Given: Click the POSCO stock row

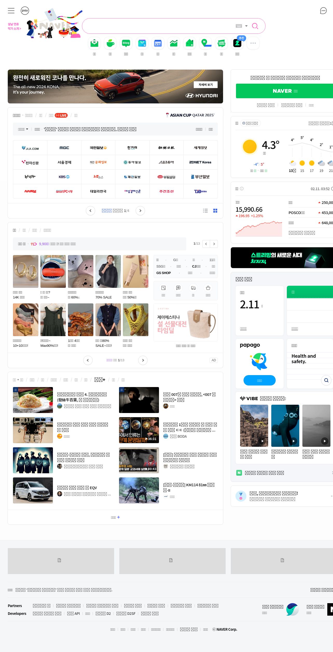Looking at the screenshot, I should click(x=311, y=213).
